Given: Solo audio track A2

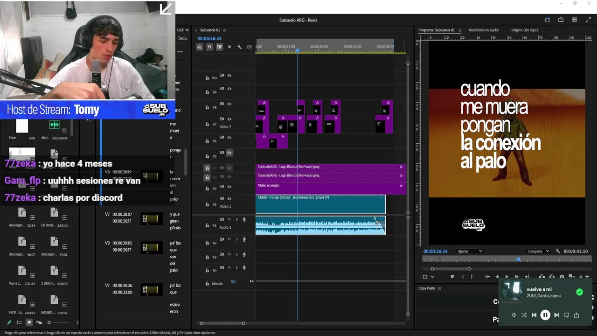Looking at the screenshot, I should (x=236, y=239).
